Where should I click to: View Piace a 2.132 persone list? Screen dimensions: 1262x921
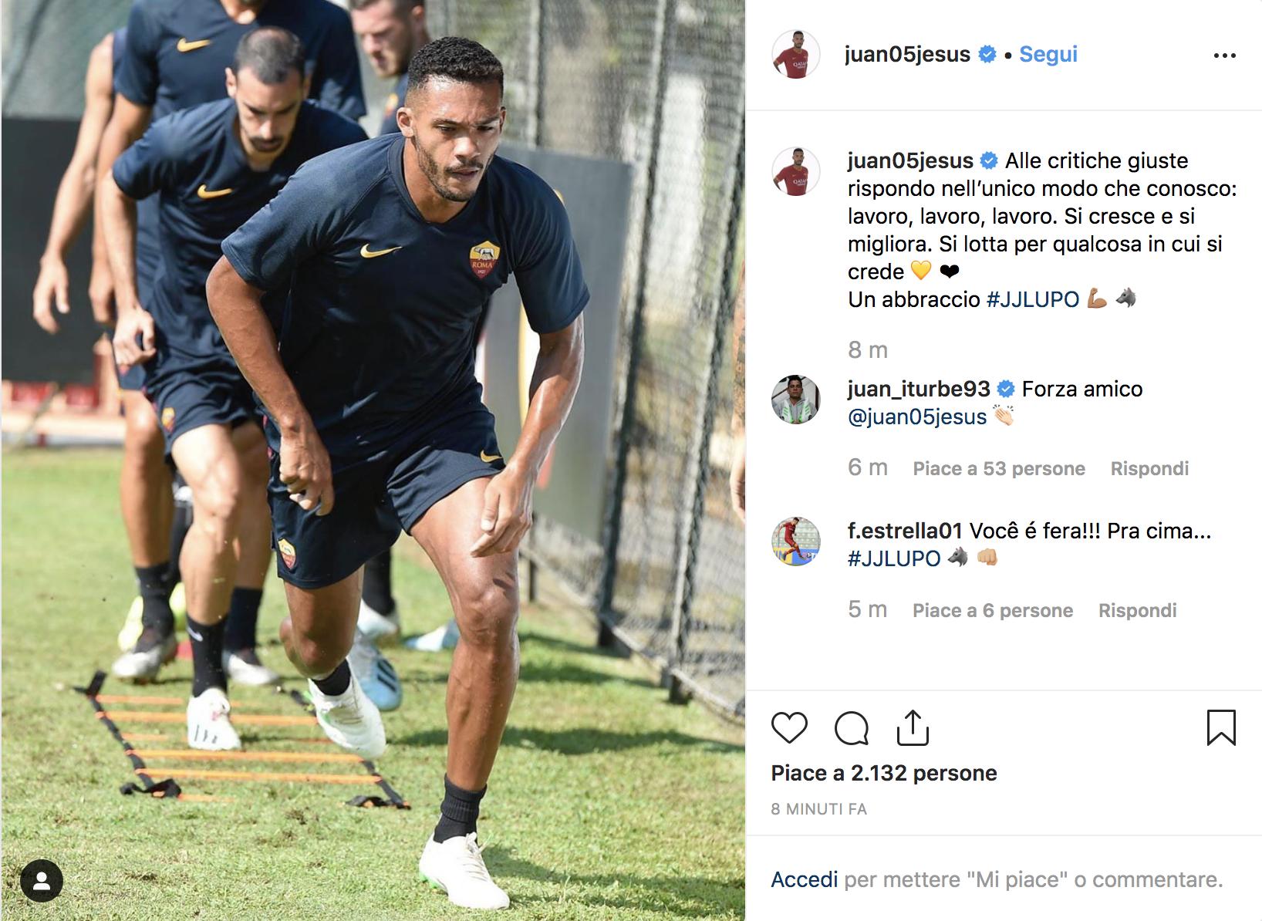(x=884, y=773)
